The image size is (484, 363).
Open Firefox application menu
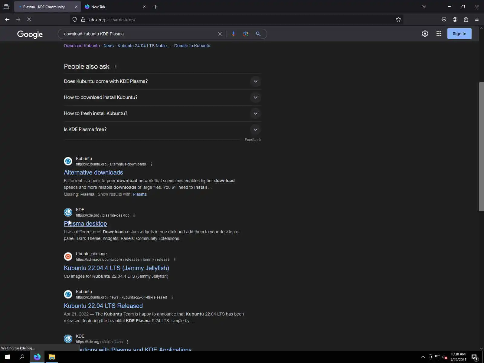477,20
